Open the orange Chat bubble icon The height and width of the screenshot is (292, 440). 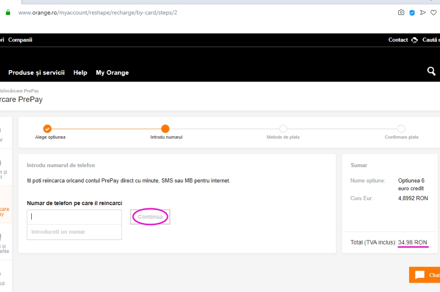click(420, 275)
